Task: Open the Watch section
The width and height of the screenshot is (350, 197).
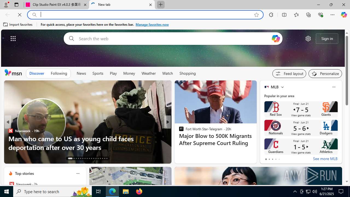Action: click(x=167, y=73)
